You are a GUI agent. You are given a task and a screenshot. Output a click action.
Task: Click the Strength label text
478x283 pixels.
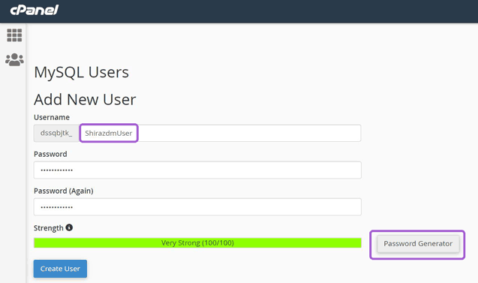click(x=49, y=228)
